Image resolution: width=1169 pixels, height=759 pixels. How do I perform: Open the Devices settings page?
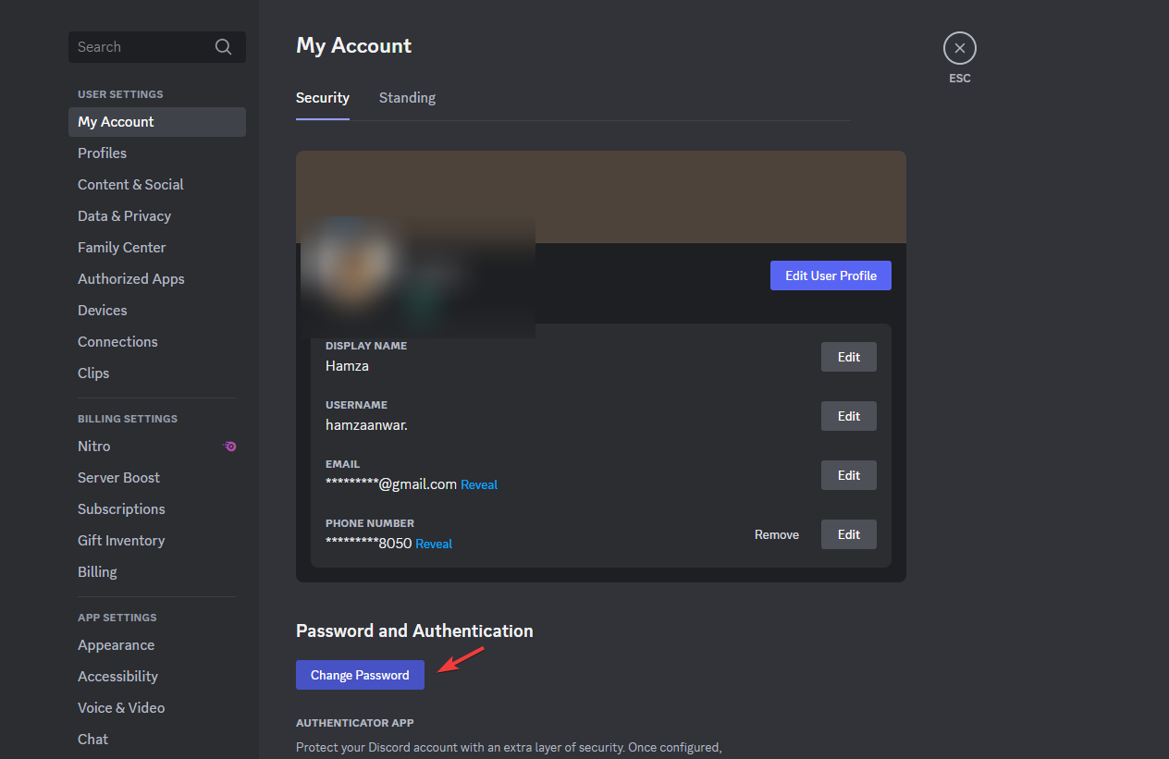pyautogui.click(x=102, y=310)
